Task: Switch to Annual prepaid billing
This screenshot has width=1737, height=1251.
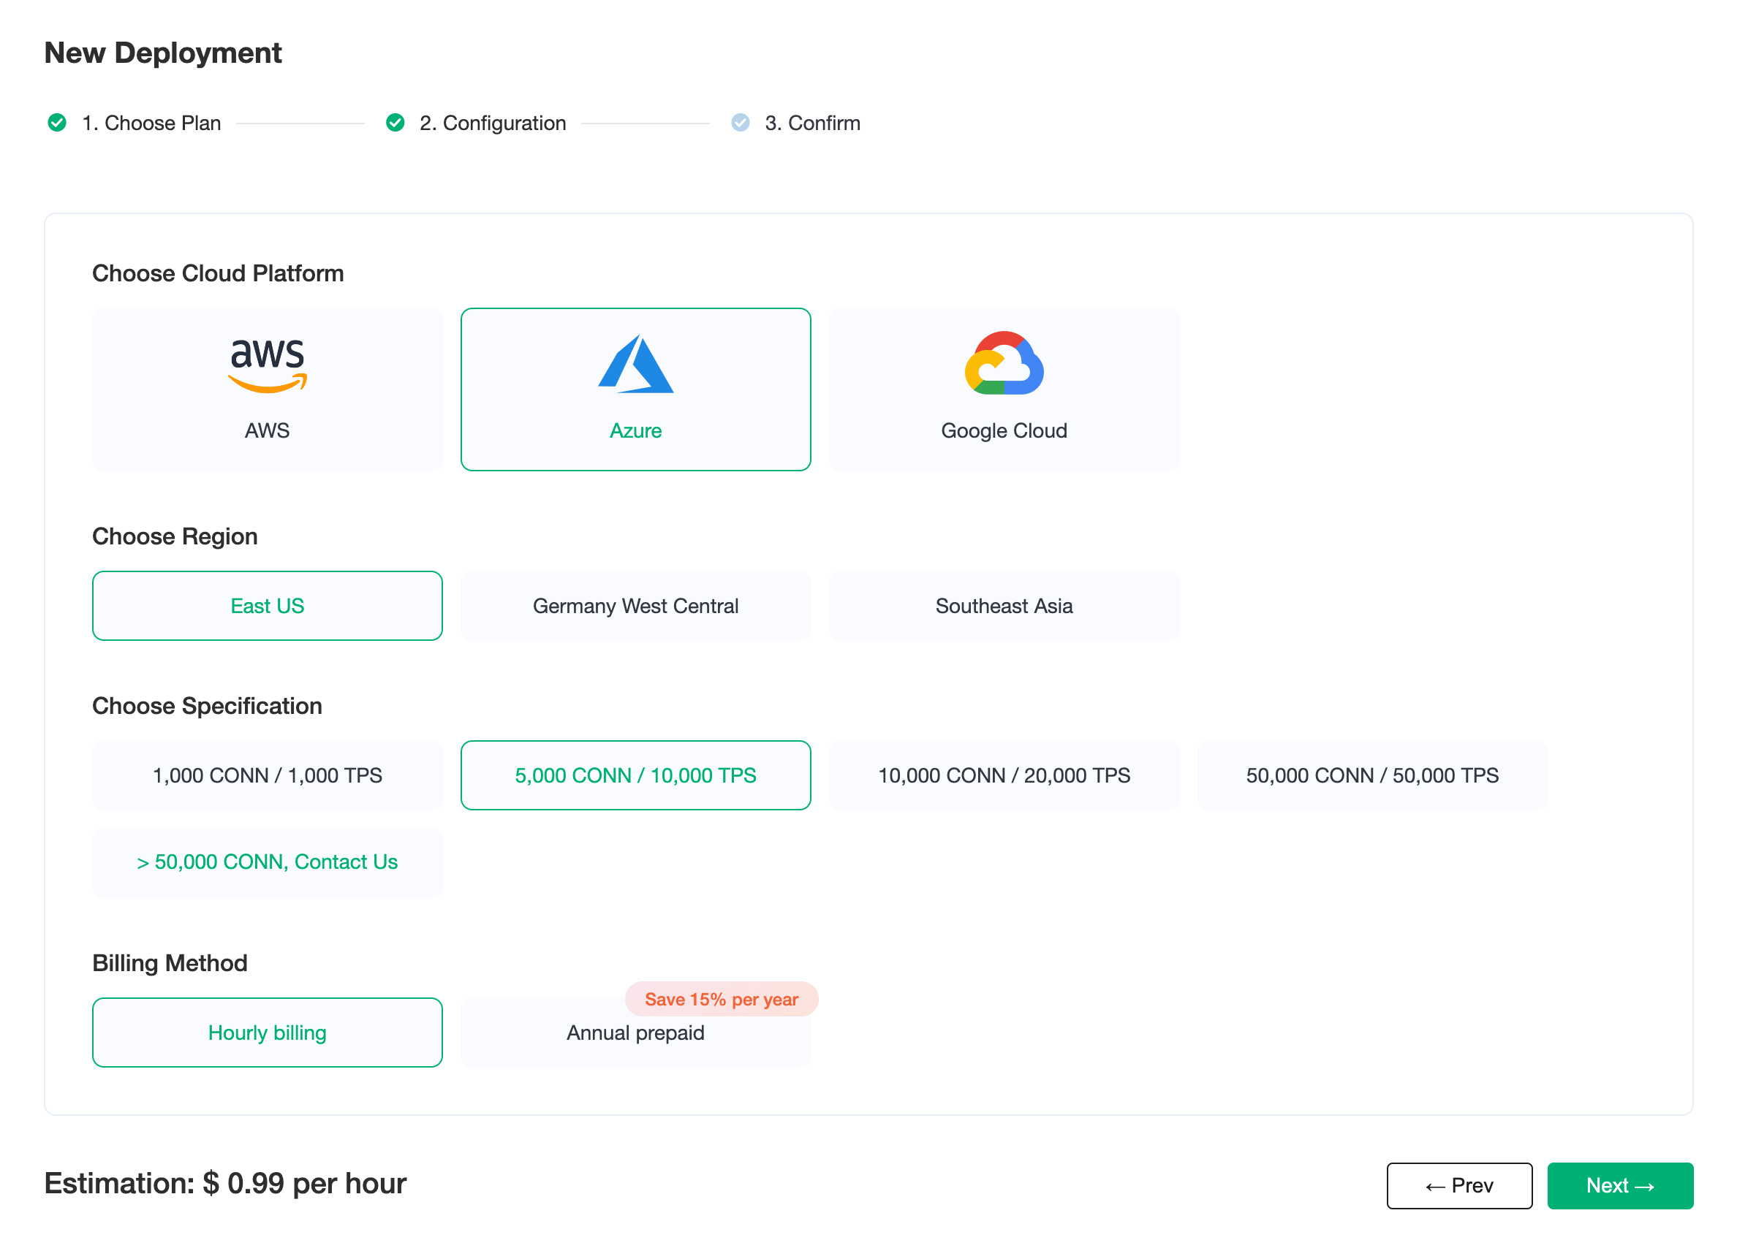Action: pyautogui.click(x=636, y=1032)
